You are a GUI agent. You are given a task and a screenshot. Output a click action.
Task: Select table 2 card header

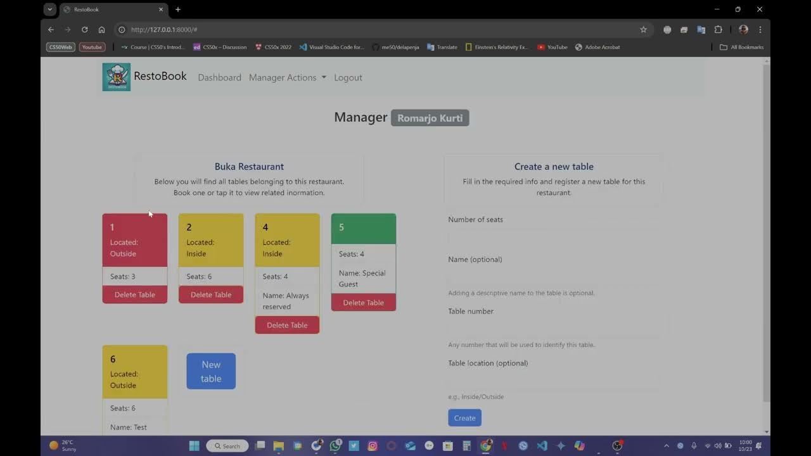[211, 240]
